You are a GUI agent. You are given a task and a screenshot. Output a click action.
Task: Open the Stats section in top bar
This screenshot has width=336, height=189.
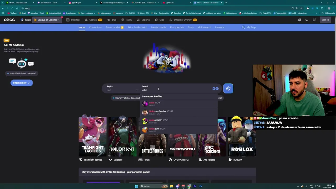pos(26,20)
